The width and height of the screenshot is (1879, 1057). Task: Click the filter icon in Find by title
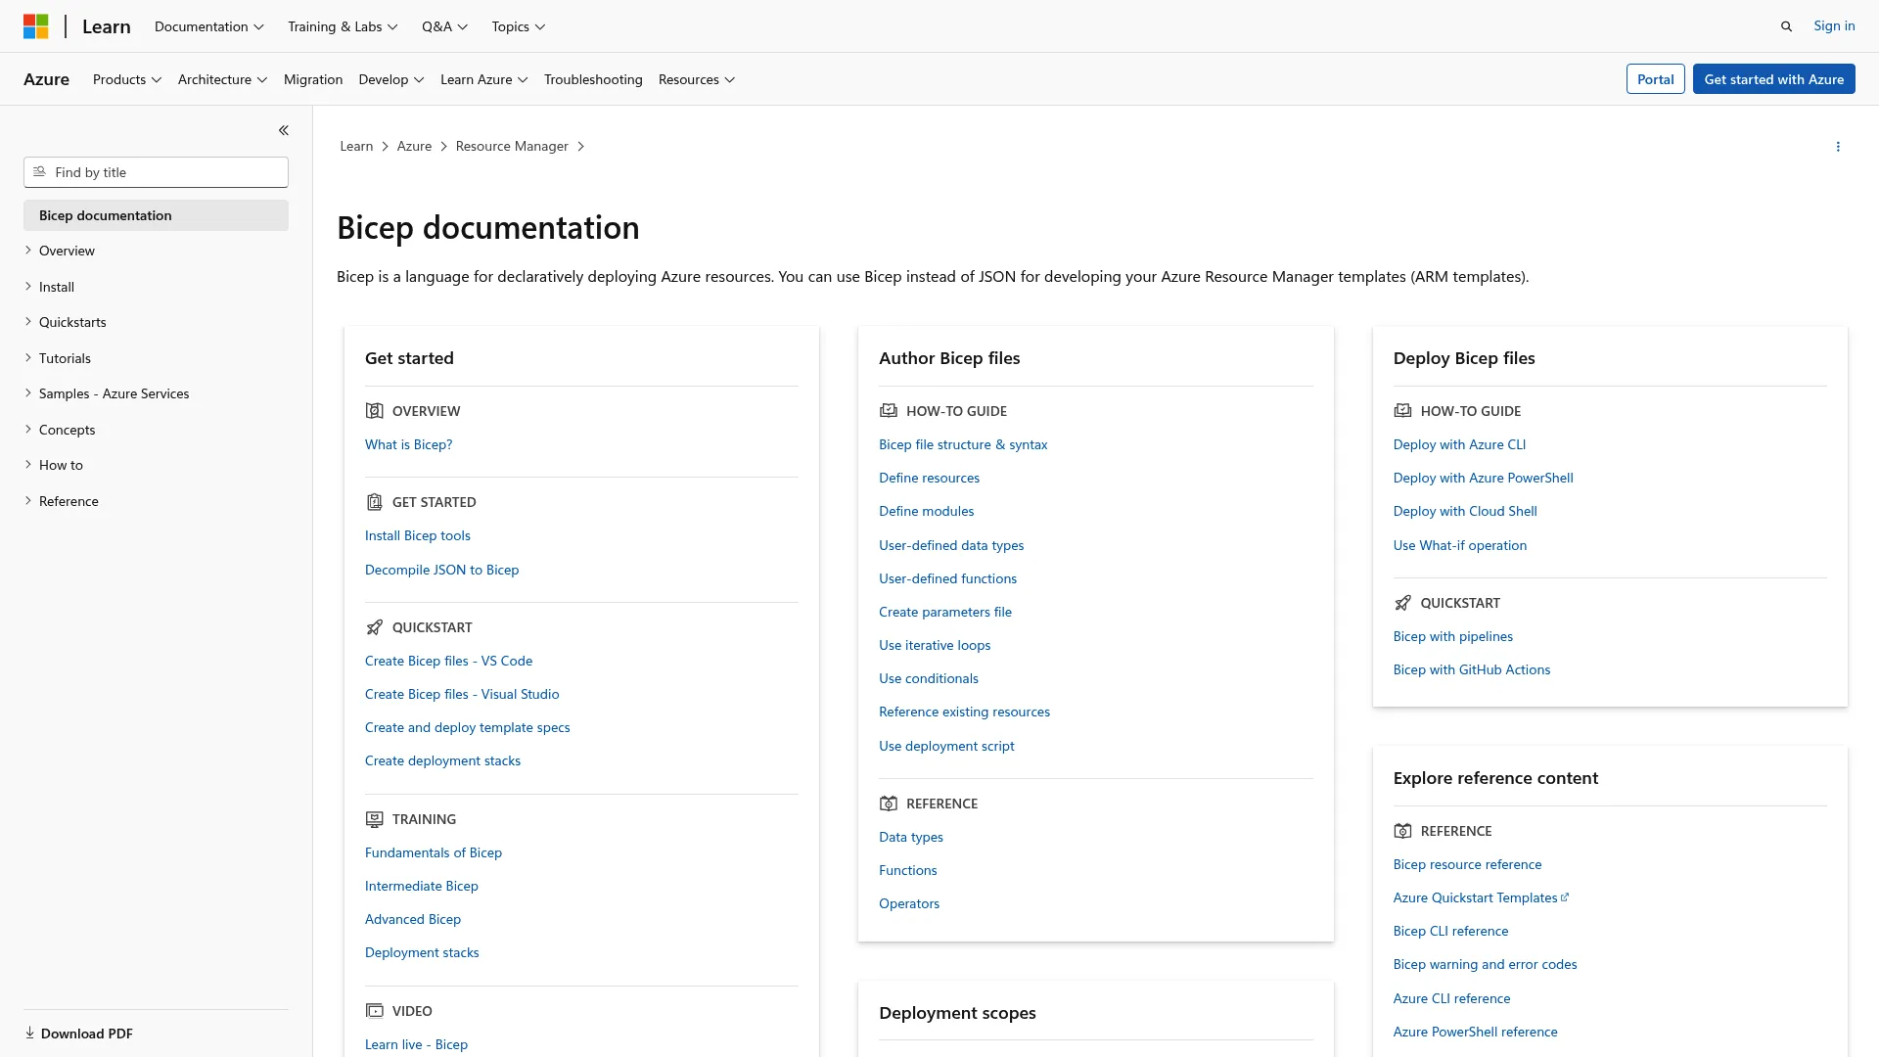click(39, 172)
